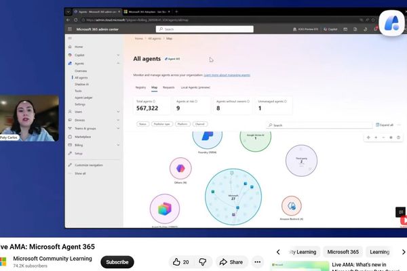Viewport: 407px width, 271px height.
Task: Click the agent map Search field
Action: (x=319, y=125)
